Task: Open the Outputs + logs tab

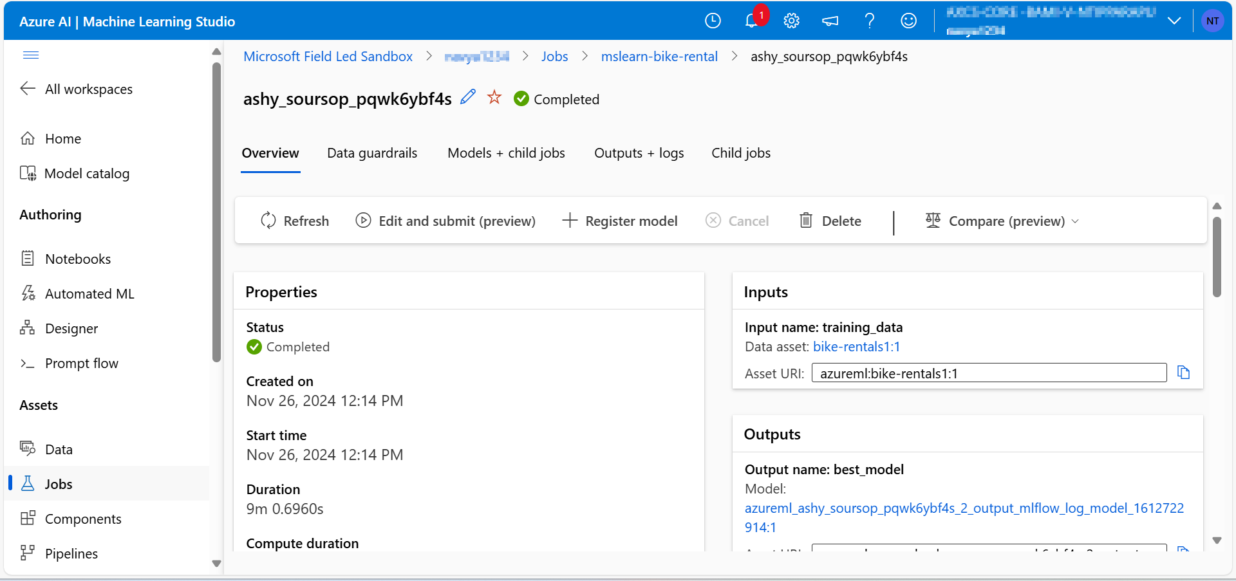Action: click(x=639, y=152)
